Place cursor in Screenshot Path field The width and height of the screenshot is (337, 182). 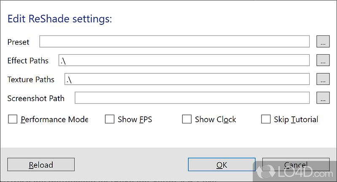pyautogui.click(x=192, y=98)
